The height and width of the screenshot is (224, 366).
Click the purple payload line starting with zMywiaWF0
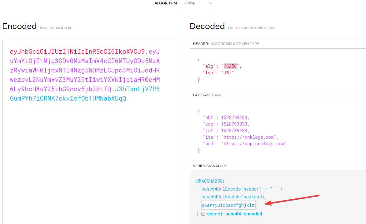85,70
